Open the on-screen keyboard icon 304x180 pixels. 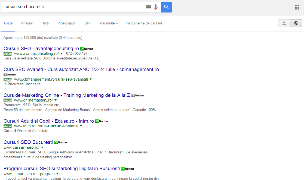(148, 7)
